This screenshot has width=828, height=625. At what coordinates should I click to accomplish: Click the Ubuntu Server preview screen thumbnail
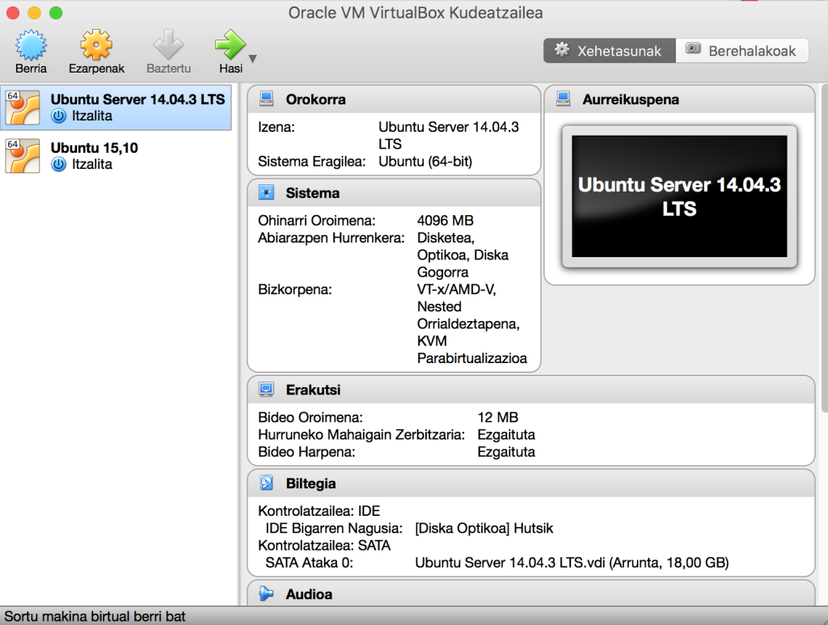point(679,194)
